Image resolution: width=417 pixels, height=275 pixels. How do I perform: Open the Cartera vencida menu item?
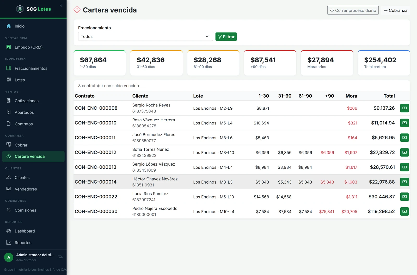pyautogui.click(x=33, y=157)
